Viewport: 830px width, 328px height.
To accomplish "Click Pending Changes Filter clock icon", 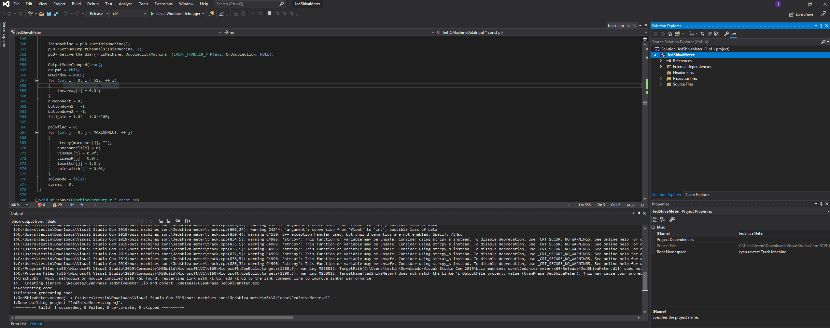I will 692,34.
